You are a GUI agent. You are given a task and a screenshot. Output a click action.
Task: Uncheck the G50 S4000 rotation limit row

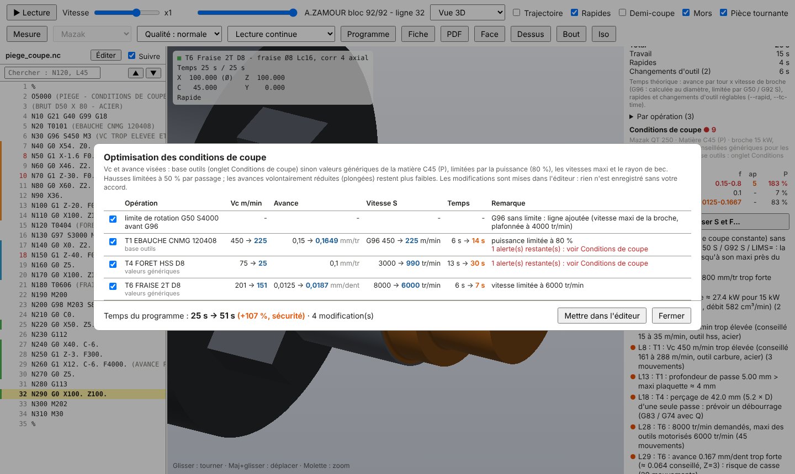[113, 219]
